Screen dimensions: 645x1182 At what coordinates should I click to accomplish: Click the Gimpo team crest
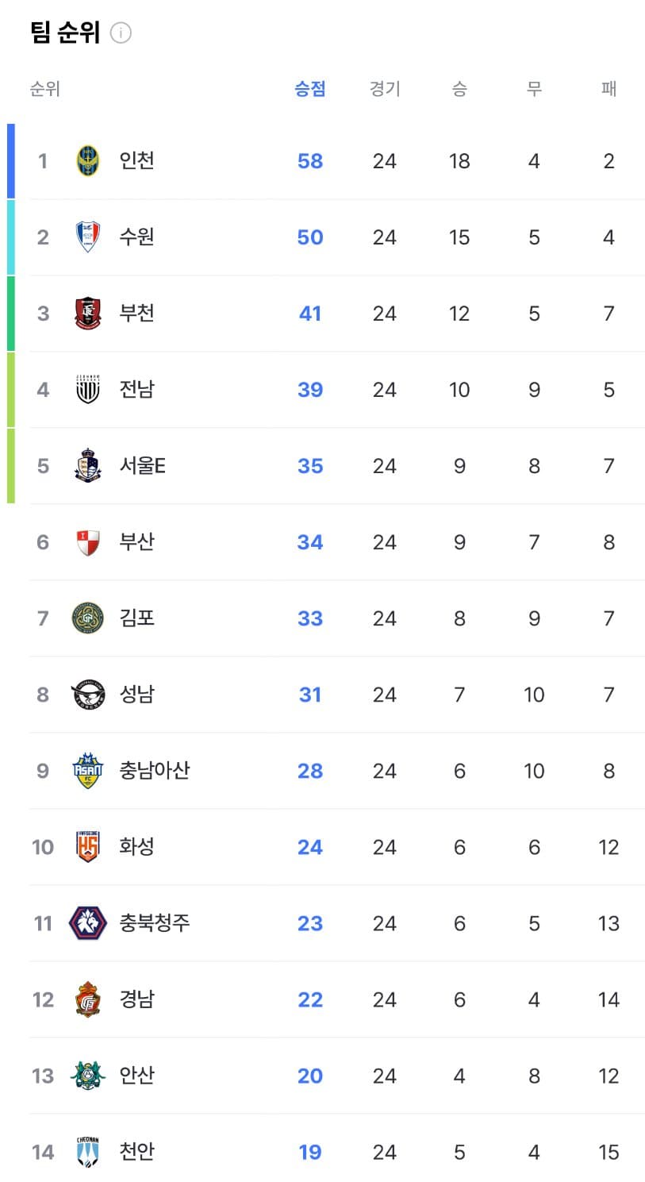(88, 618)
